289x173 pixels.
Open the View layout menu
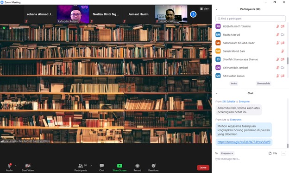point(204,9)
